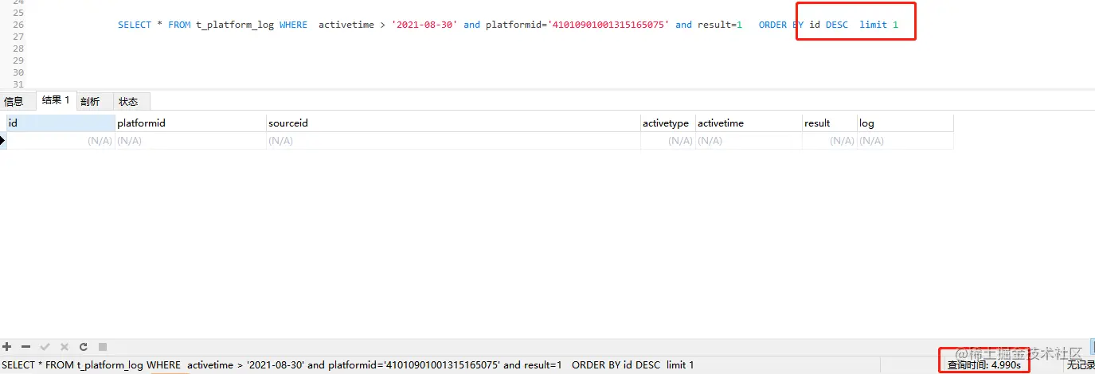This screenshot has width=1095, height=374.
Task: Stop the query with the square icon
Action: [x=102, y=347]
